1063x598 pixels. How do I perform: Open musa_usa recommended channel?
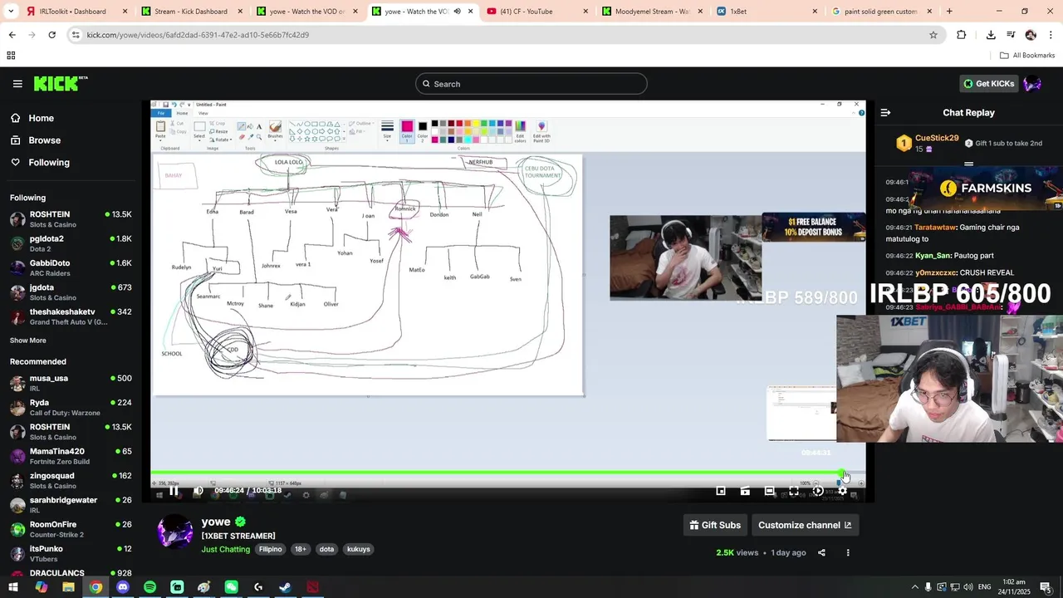click(71, 383)
